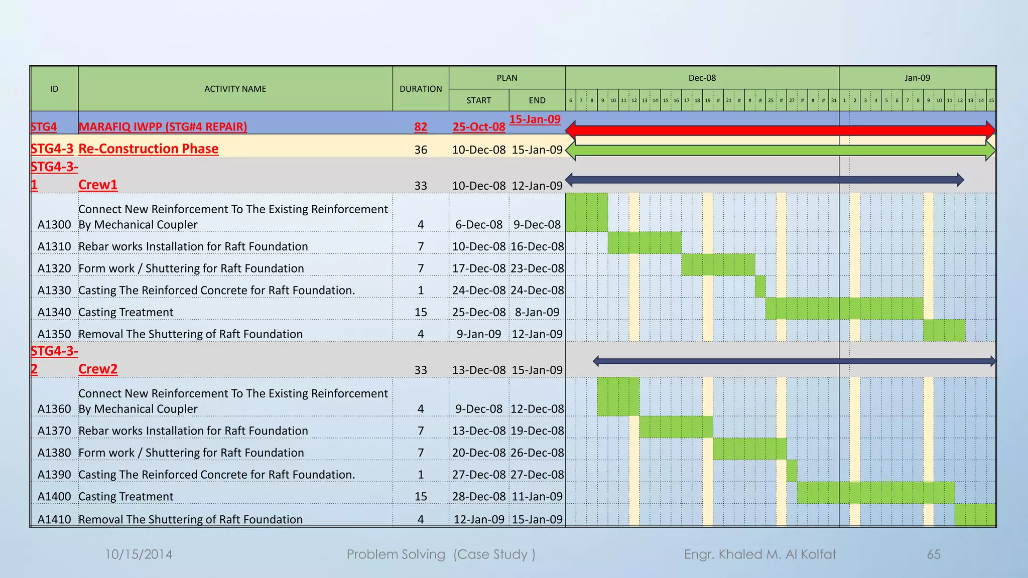Click the A1400 Casting Treatment green bar
The width and height of the screenshot is (1028, 578).
(875, 493)
